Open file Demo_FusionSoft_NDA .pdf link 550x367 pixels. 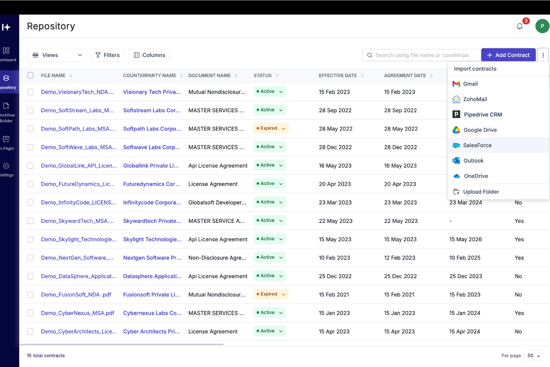(76, 295)
